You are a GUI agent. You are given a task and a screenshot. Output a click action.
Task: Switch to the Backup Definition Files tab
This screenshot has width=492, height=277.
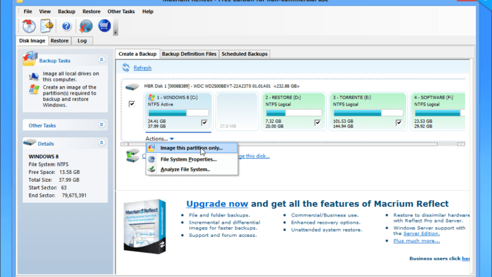pyautogui.click(x=188, y=54)
